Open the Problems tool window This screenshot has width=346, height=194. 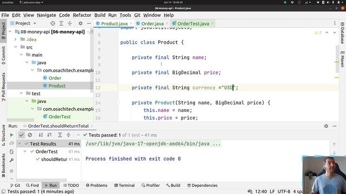(97, 185)
